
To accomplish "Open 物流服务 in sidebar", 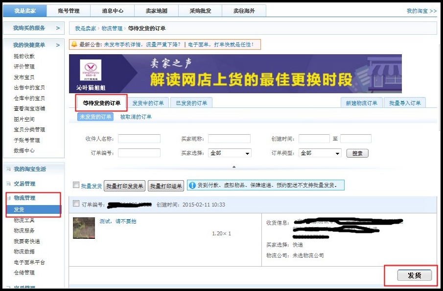I will 24,230.
